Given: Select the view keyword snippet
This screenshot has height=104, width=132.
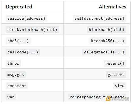Looking at the screenshot, I should point(120,86).
